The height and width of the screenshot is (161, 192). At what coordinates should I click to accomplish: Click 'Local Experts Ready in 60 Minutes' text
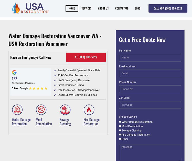pos(77,95)
